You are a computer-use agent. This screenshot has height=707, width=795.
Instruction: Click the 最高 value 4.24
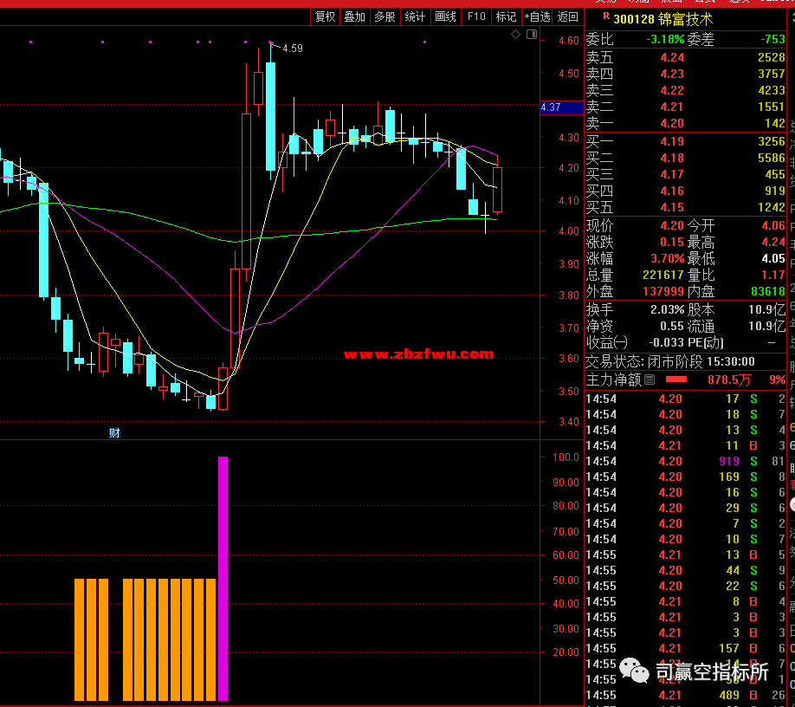773,242
